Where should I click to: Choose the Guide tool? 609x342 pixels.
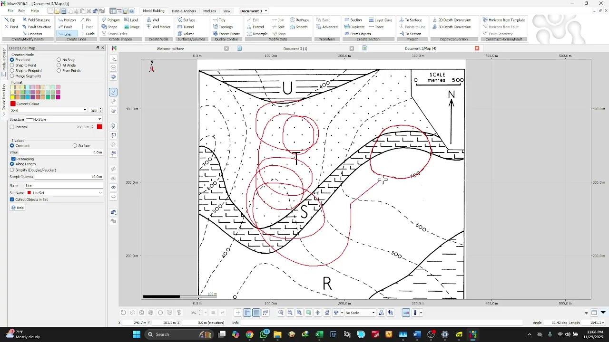click(88, 34)
